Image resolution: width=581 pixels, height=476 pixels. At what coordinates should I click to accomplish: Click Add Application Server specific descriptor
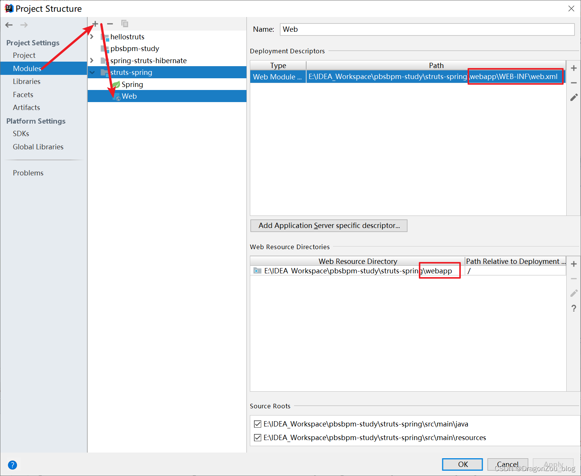tap(329, 226)
